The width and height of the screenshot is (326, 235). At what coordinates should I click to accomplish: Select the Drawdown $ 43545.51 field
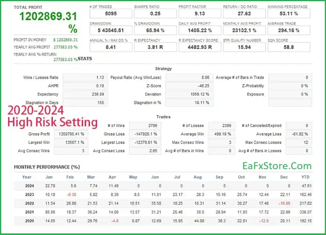pyautogui.click(x=110, y=30)
